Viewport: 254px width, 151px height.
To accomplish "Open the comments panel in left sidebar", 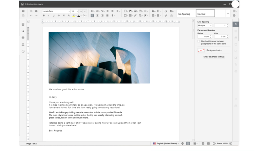I will 23,38.
